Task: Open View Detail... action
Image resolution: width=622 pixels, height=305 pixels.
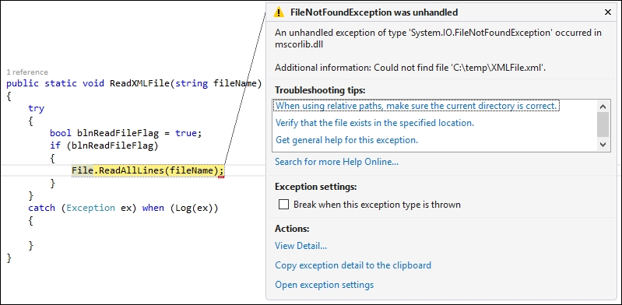Action: pos(301,246)
